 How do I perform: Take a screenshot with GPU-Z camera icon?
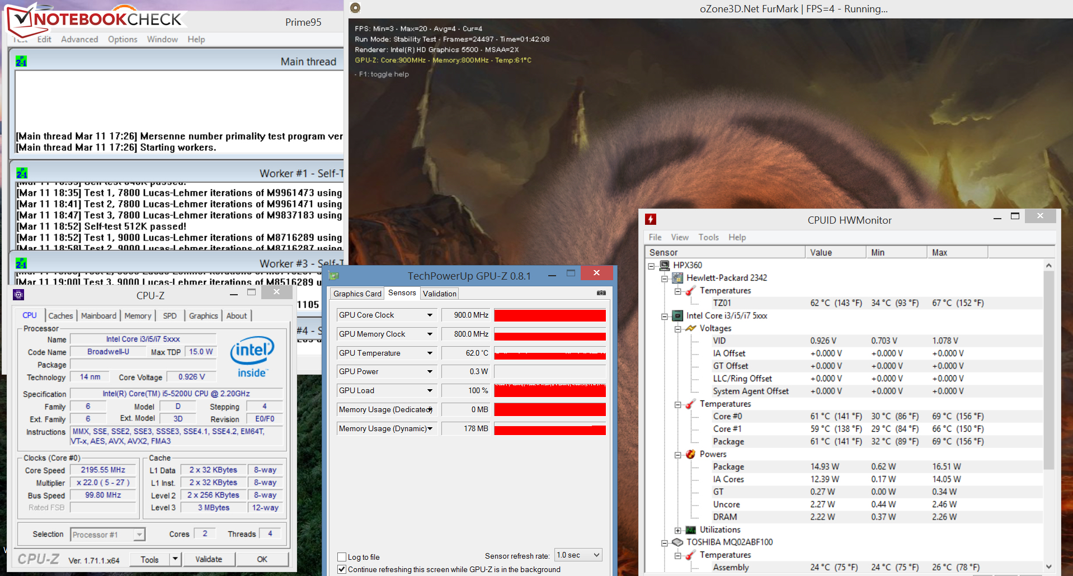[x=601, y=293]
